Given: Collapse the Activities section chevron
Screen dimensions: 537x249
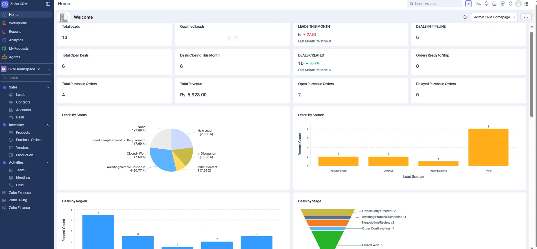Looking at the screenshot, I should [48, 163].
